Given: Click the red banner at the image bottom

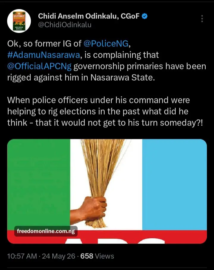Looking at the screenshot, I should point(107,237).
